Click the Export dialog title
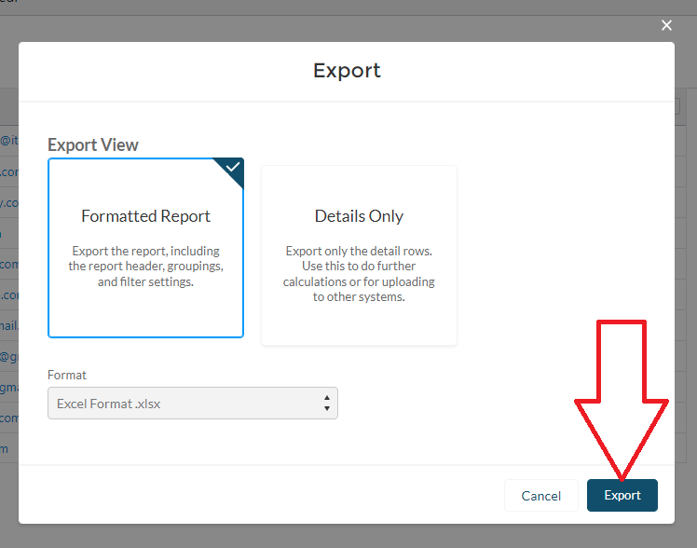This screenshot has height=548, width=697. point(347,71)
